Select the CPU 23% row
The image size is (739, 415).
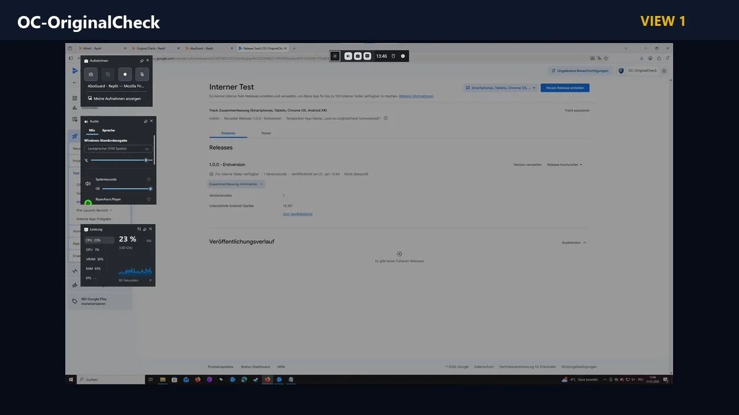pyautogui.click(x=99, y=240)
